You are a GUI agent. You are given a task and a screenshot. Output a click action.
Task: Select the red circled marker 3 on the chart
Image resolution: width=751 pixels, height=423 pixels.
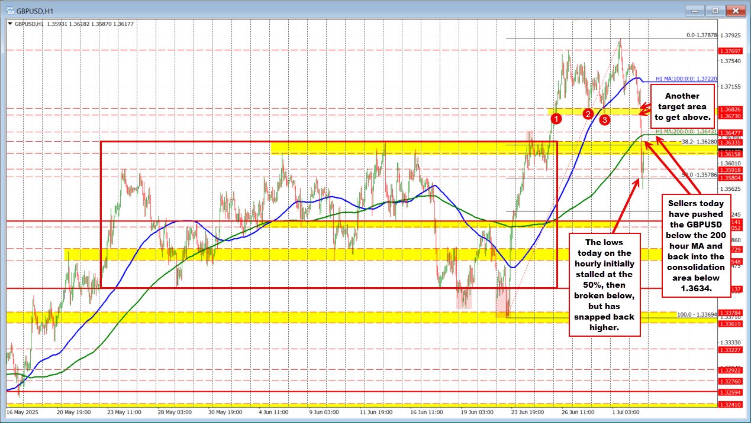(604, 119)
